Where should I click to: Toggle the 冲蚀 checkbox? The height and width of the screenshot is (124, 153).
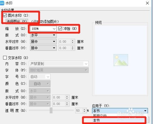[x=60, y=29]
